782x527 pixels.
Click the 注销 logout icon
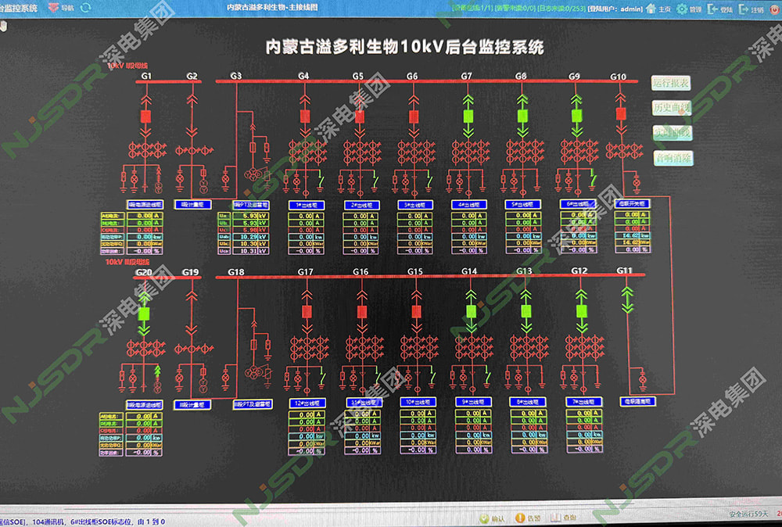click(x=743, y=9)
